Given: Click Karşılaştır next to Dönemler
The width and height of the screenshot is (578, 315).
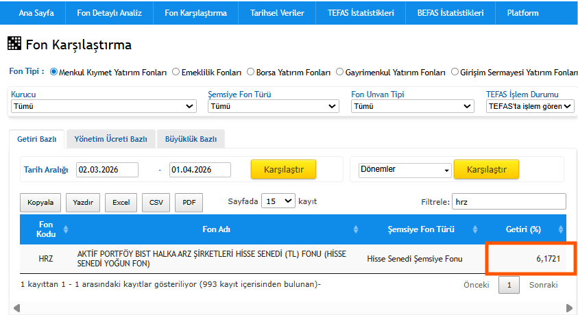Looking at the screenshot, I should pyautogui.click(x=487, y=169).
